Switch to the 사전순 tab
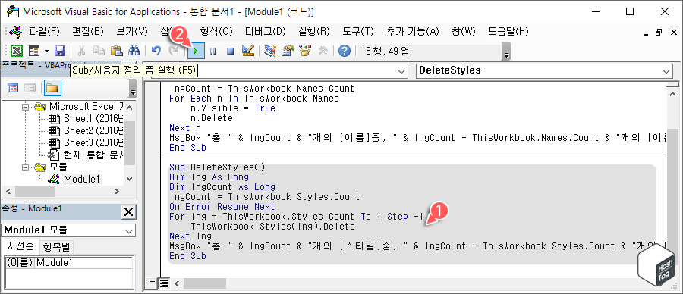Screen dimensions: 683x294 tap(20, 246)
